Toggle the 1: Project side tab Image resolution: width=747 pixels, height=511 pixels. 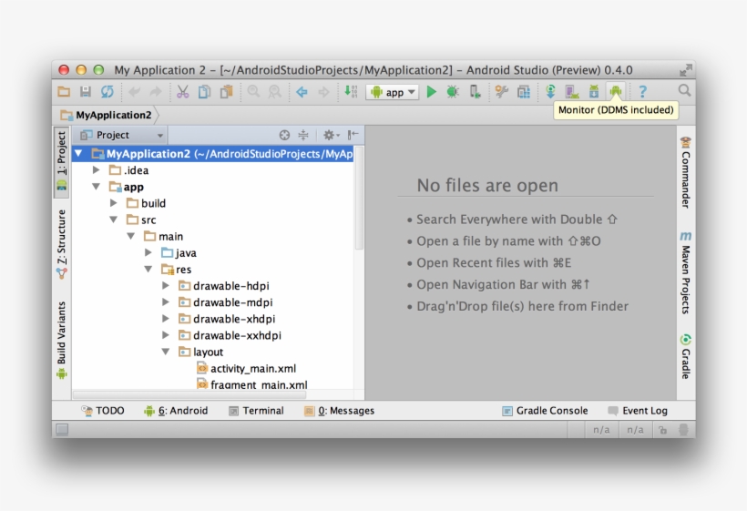point(61,162)
